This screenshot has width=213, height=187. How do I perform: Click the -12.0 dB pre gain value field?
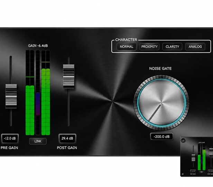tap(10, 138)
